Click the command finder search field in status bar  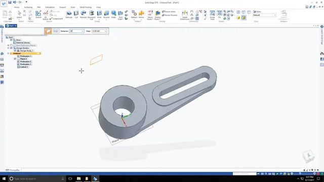[245, 174]
